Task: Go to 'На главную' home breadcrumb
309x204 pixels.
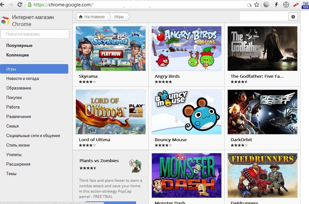Action: pos(92,16)
